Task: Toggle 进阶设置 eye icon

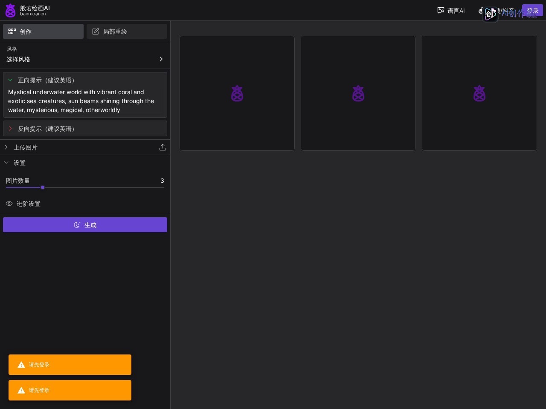Action: (9, 204)
